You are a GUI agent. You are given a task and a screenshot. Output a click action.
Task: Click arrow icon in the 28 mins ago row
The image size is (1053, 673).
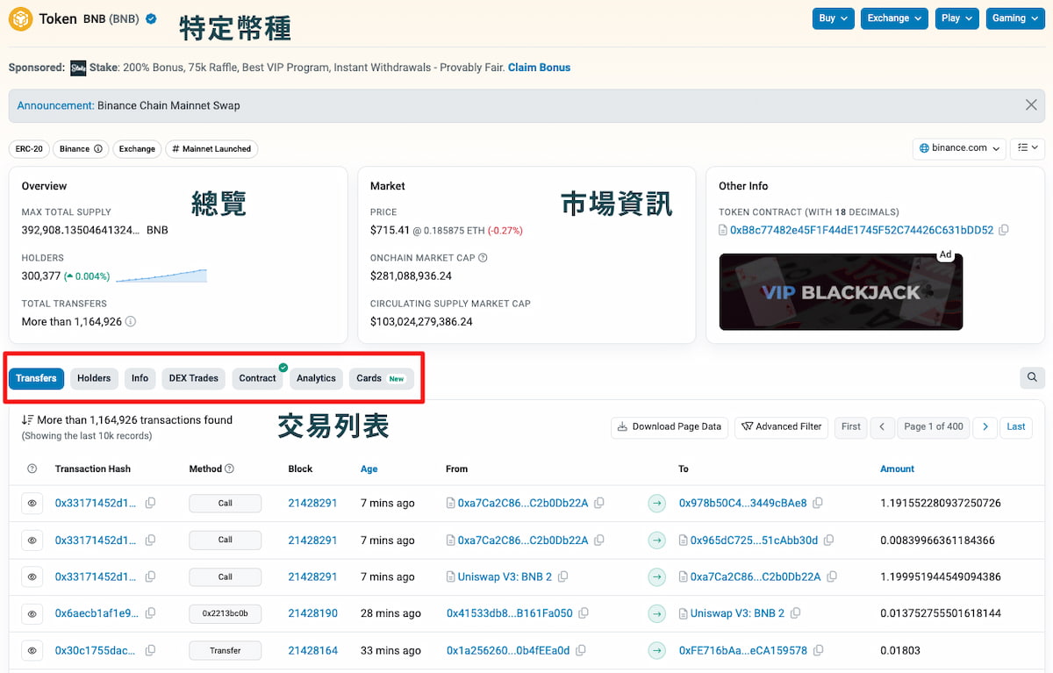[x=656, y=613]
